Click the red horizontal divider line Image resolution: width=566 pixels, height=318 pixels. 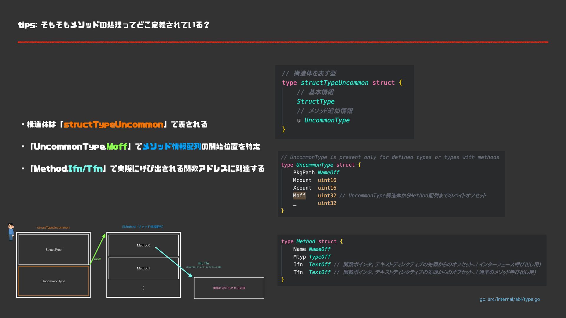(x=283, y=42)
